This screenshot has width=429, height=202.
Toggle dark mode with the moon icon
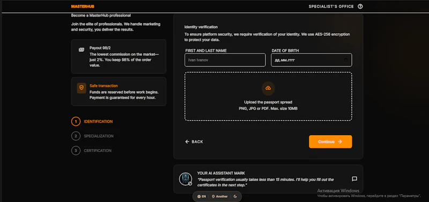pos(235,196)
